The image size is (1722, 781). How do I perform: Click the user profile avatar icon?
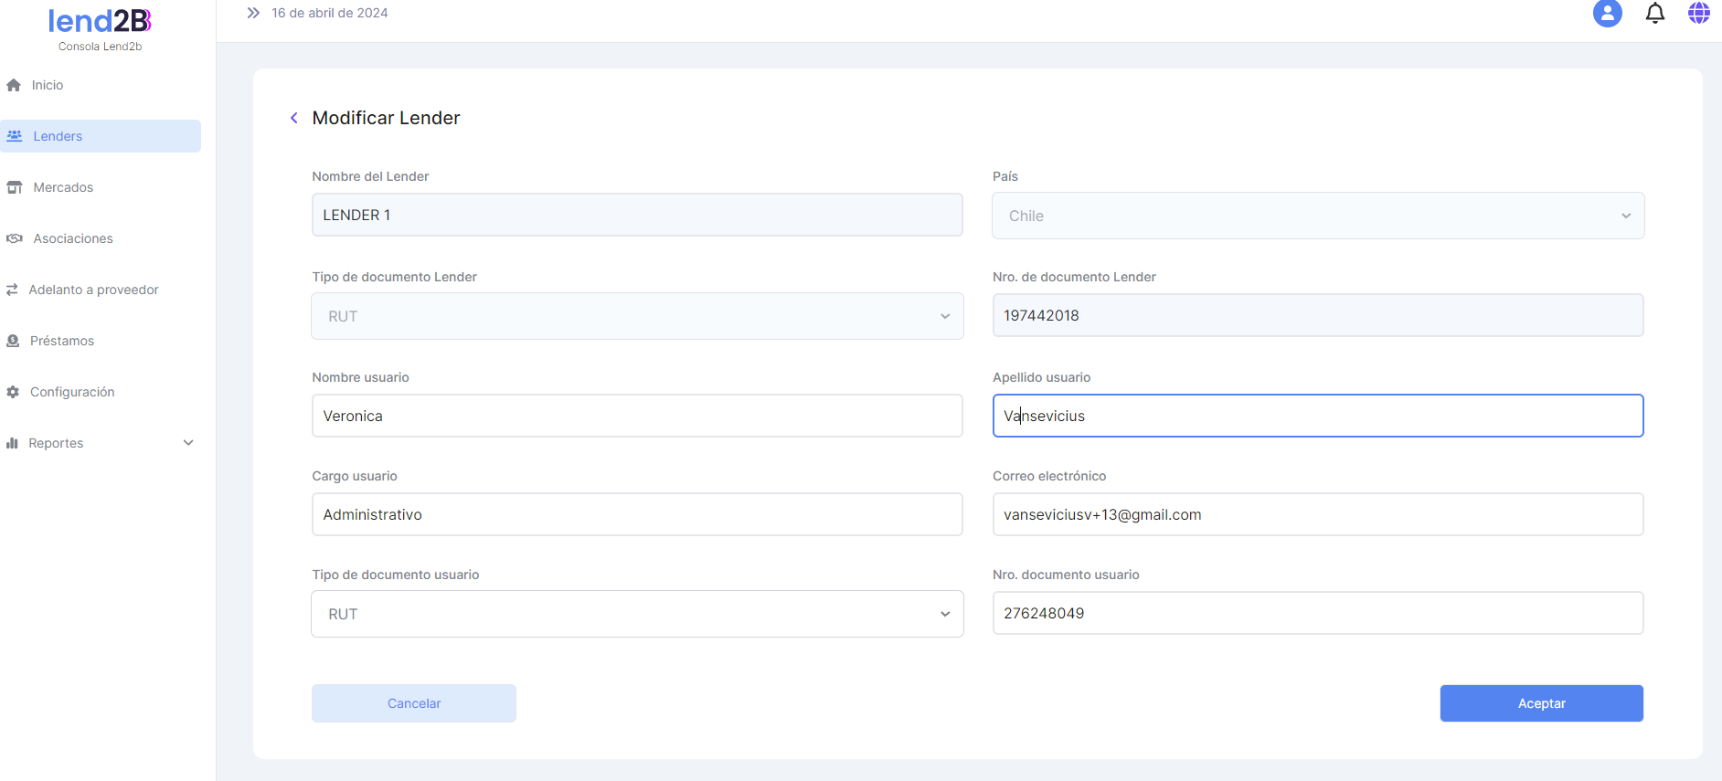(1607, 14)
